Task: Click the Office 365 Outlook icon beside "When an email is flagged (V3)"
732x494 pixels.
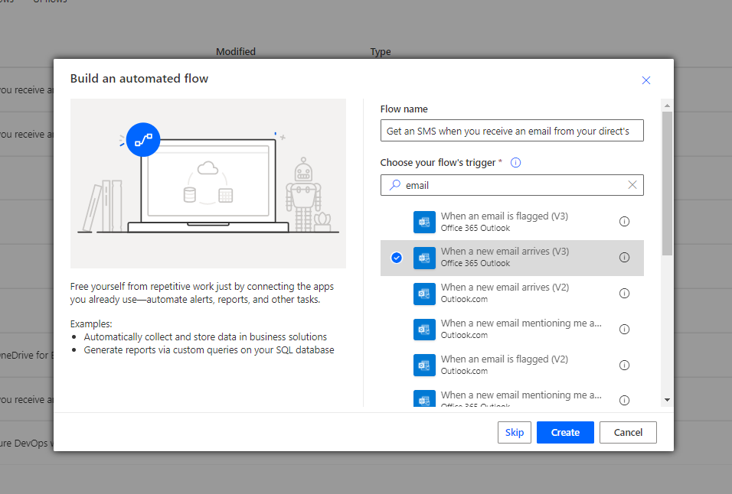Action: point(424,222)
